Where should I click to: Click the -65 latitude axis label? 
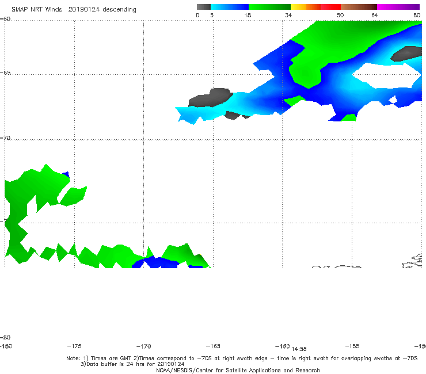[5, 73]
